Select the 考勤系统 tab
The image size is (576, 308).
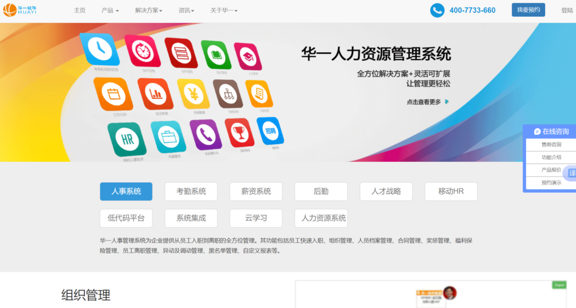[191, 191]
